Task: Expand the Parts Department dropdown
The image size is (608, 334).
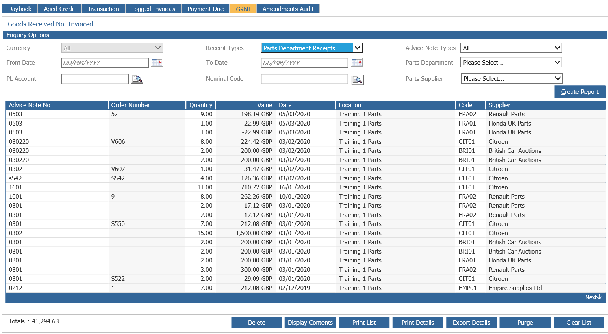Action: 511,63
